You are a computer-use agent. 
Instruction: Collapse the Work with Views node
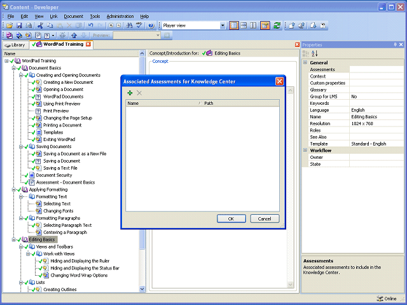(x=28, y=254)
